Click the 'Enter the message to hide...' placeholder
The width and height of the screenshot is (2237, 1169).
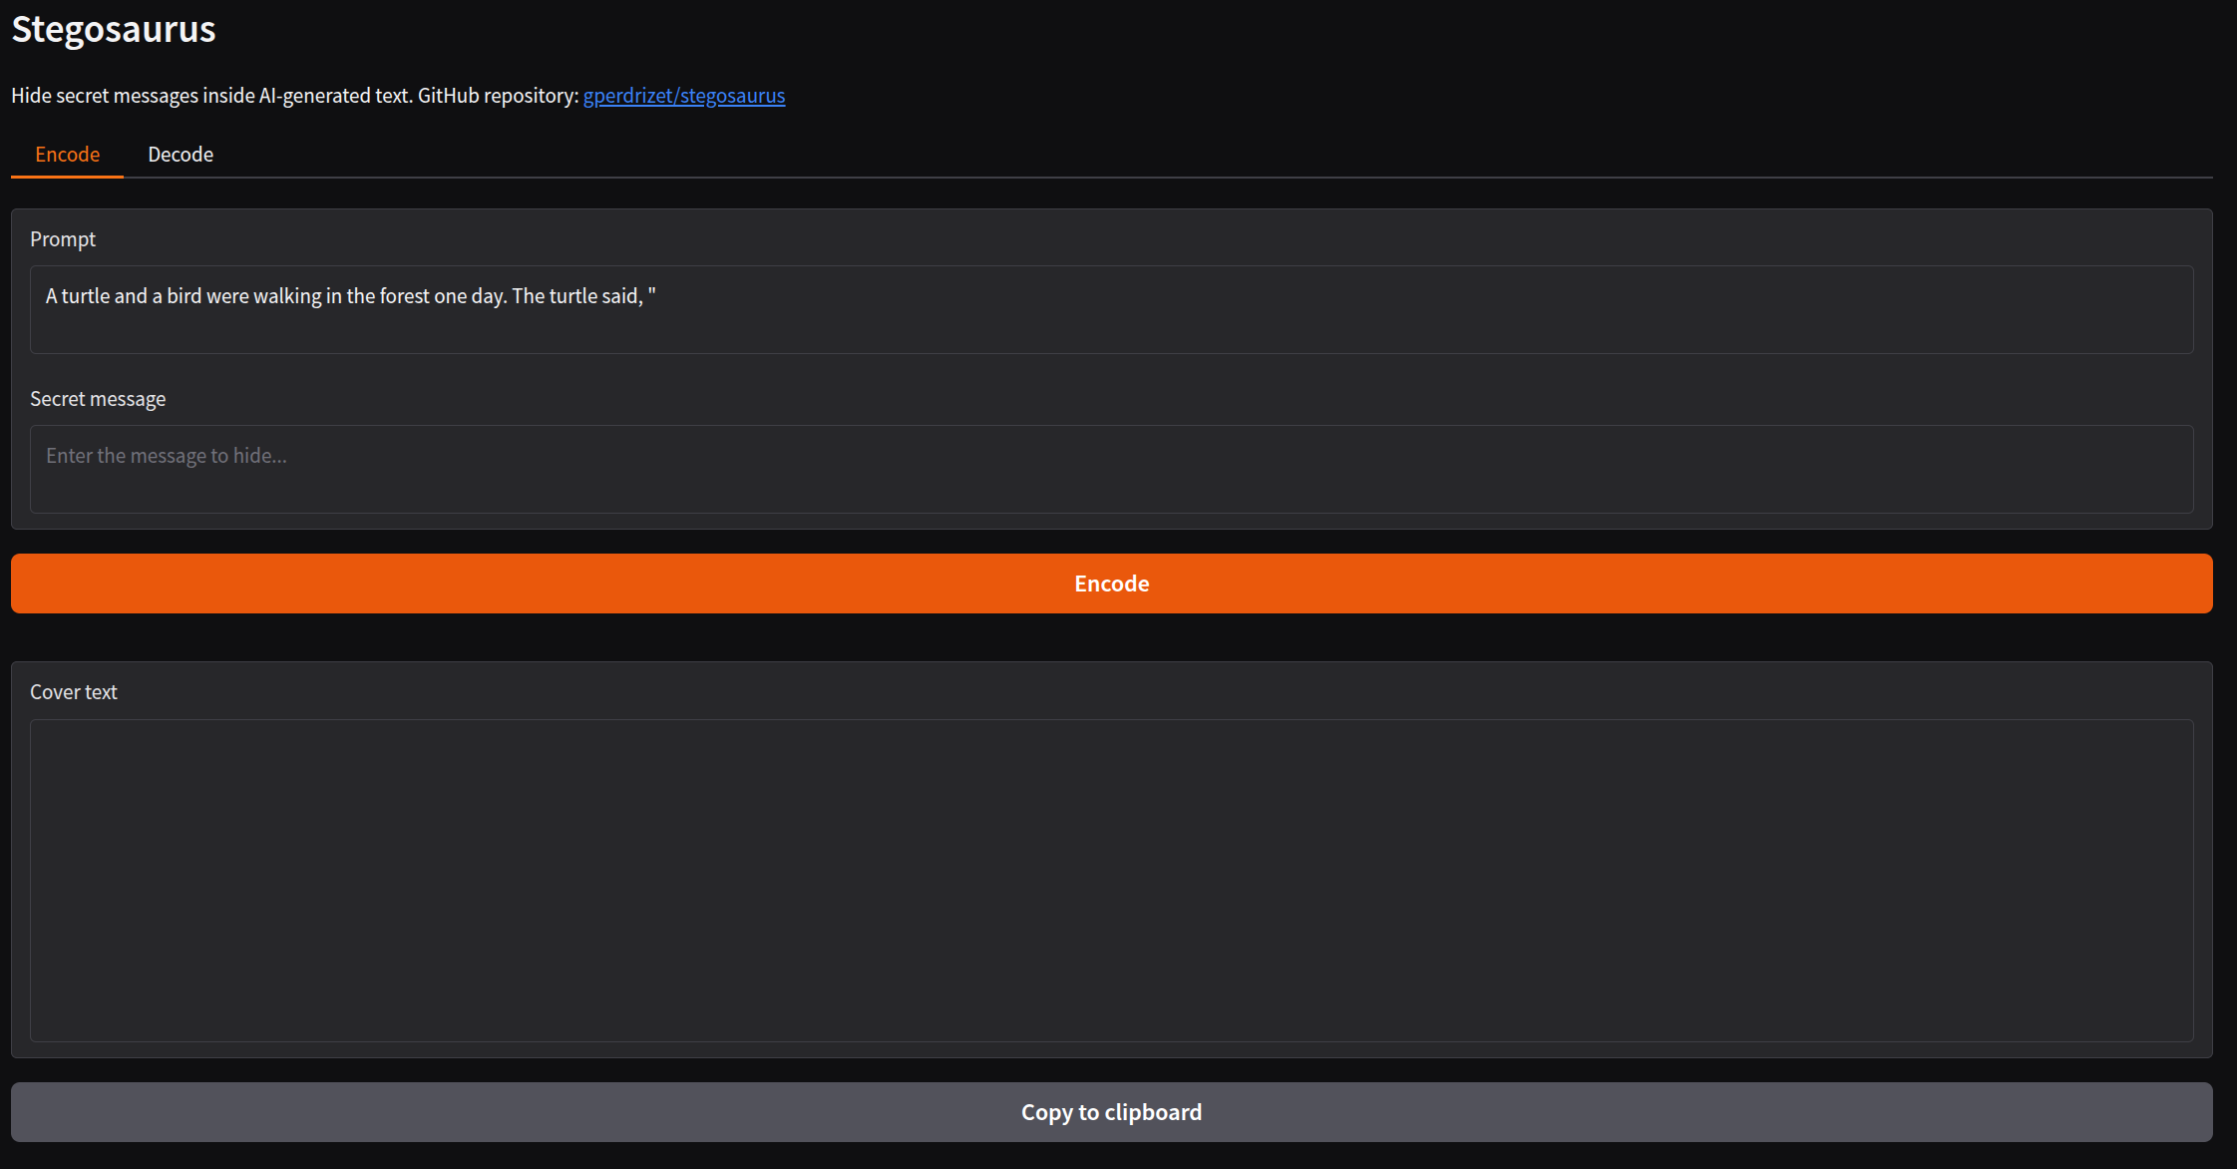tap(167, 456)
